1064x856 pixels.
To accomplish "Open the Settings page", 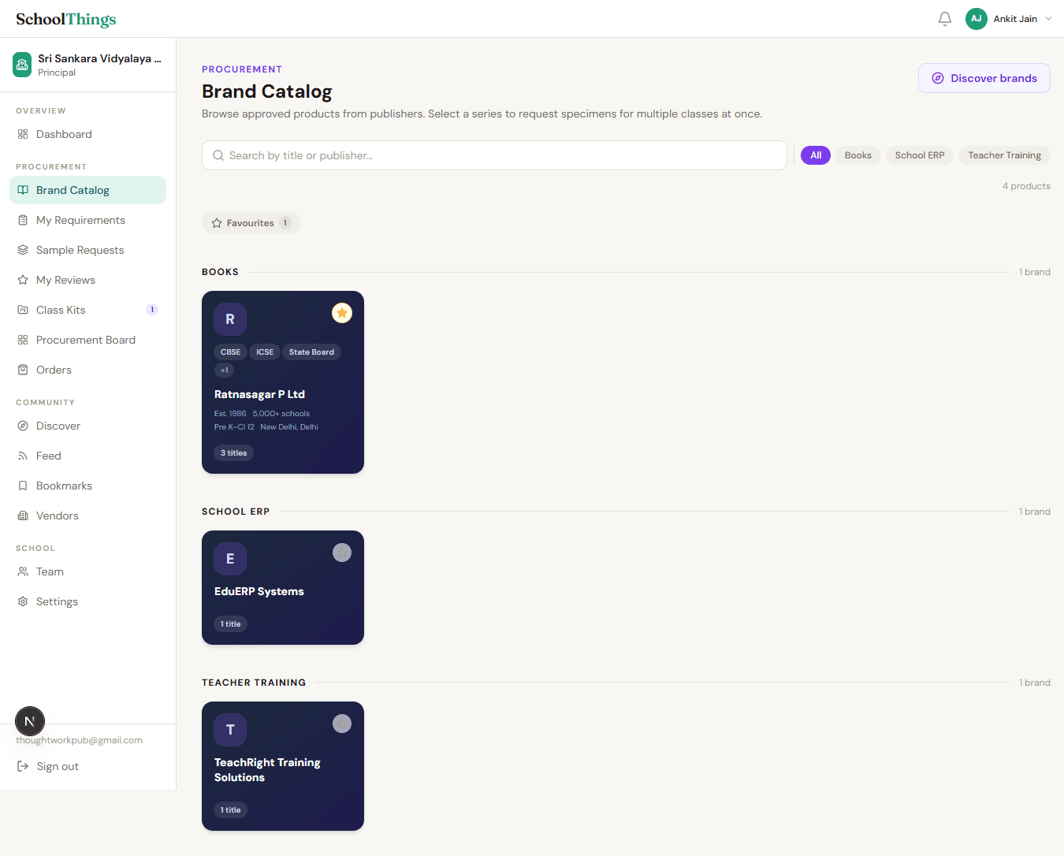I will (87, 601).
